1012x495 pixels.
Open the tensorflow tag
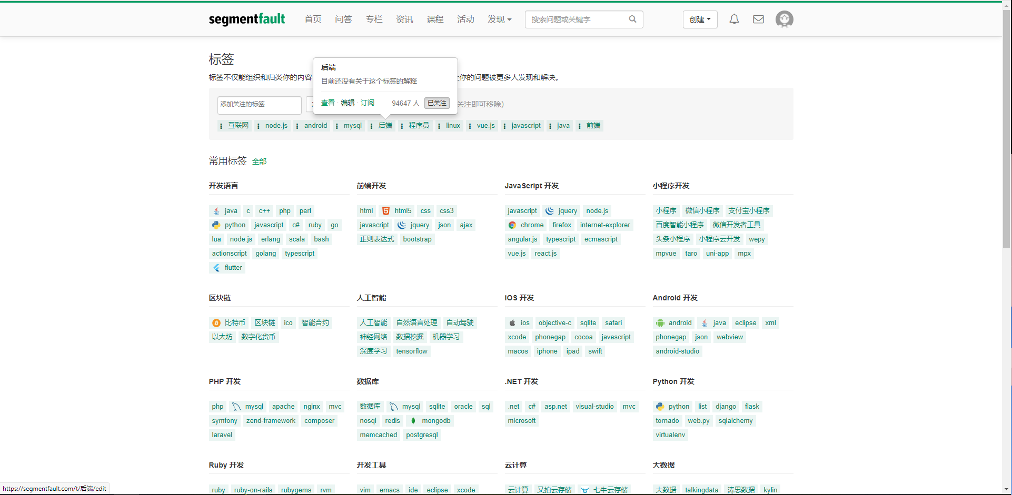tap(412, 351)
